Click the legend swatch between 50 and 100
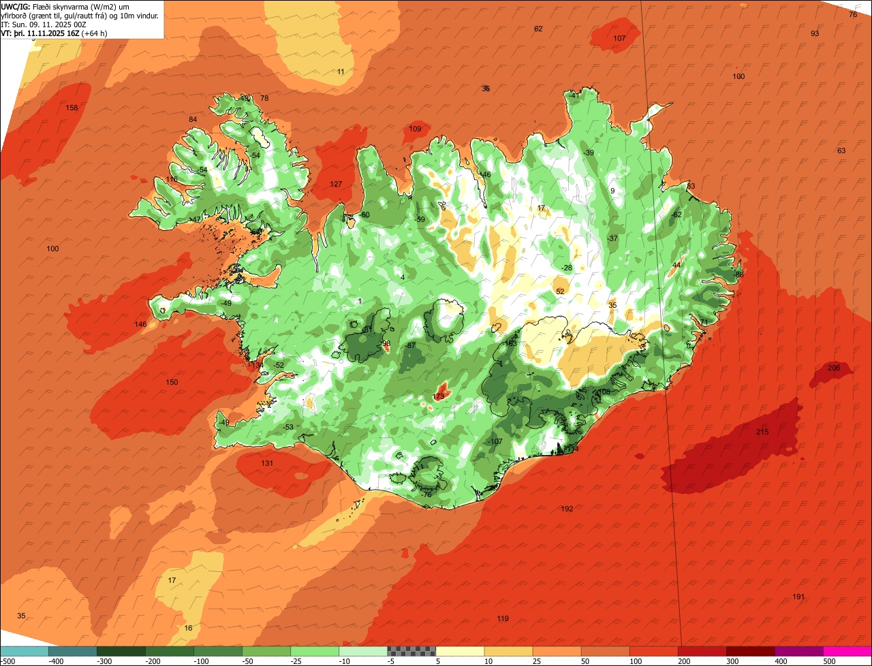 [606, 651]
